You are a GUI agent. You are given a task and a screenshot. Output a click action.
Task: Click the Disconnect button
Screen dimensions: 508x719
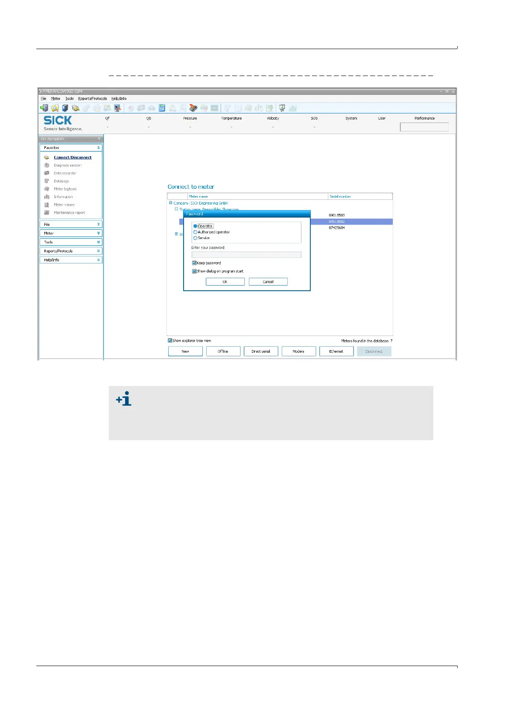pyautogui.click(x=374, y=351)
